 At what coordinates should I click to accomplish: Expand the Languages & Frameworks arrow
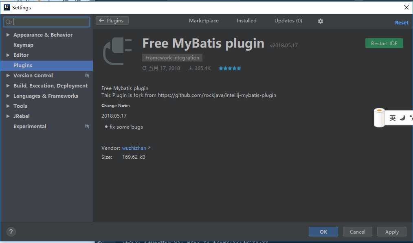(8, 96)
